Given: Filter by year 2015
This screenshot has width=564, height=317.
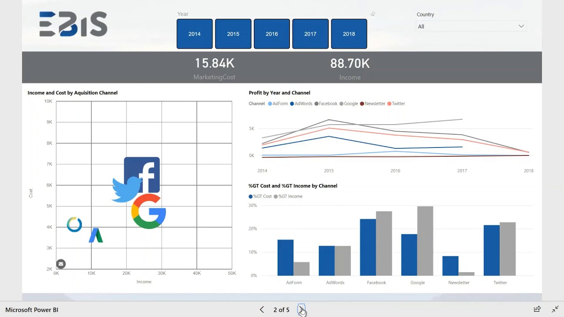Looking at the screenshot, I should (233, 34).
